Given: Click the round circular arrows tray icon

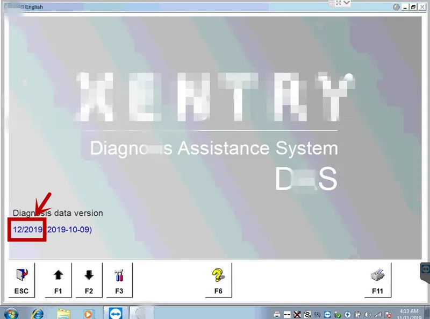Looking at the screenshot, I should [x=317, y=315].
